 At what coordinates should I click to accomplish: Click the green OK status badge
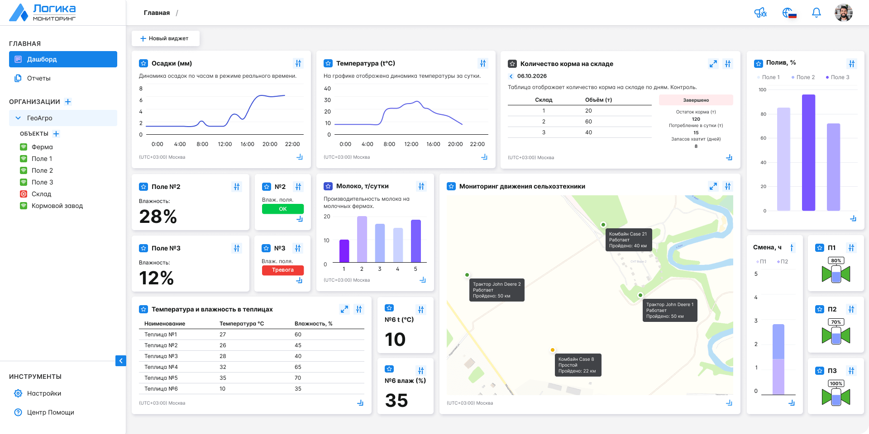pyautogui.click(x=283, y=209)
